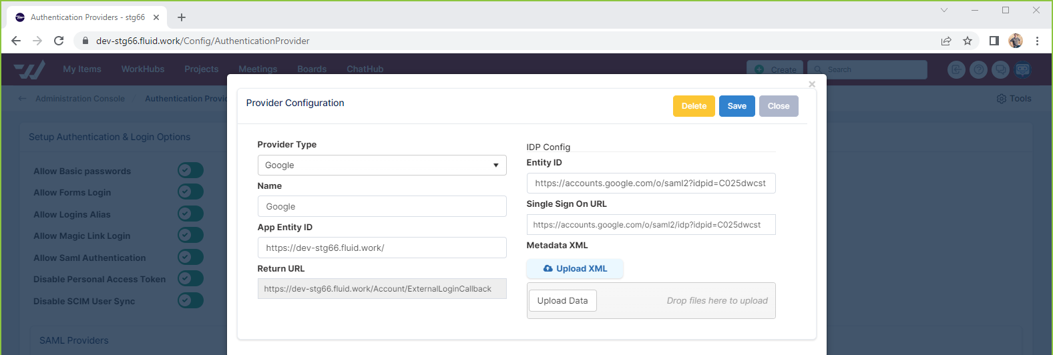Click the Upload XML button
The width and height of the screenshot is (1053, 355).
[575, 269]
